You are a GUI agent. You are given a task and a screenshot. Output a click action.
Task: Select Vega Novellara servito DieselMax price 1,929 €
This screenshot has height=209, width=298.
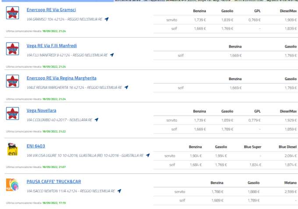click(291, 120)
